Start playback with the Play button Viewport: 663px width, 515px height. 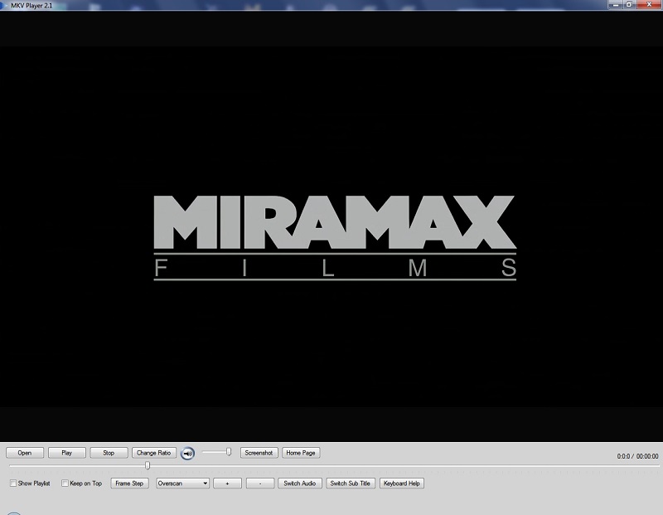coord(67,453)
